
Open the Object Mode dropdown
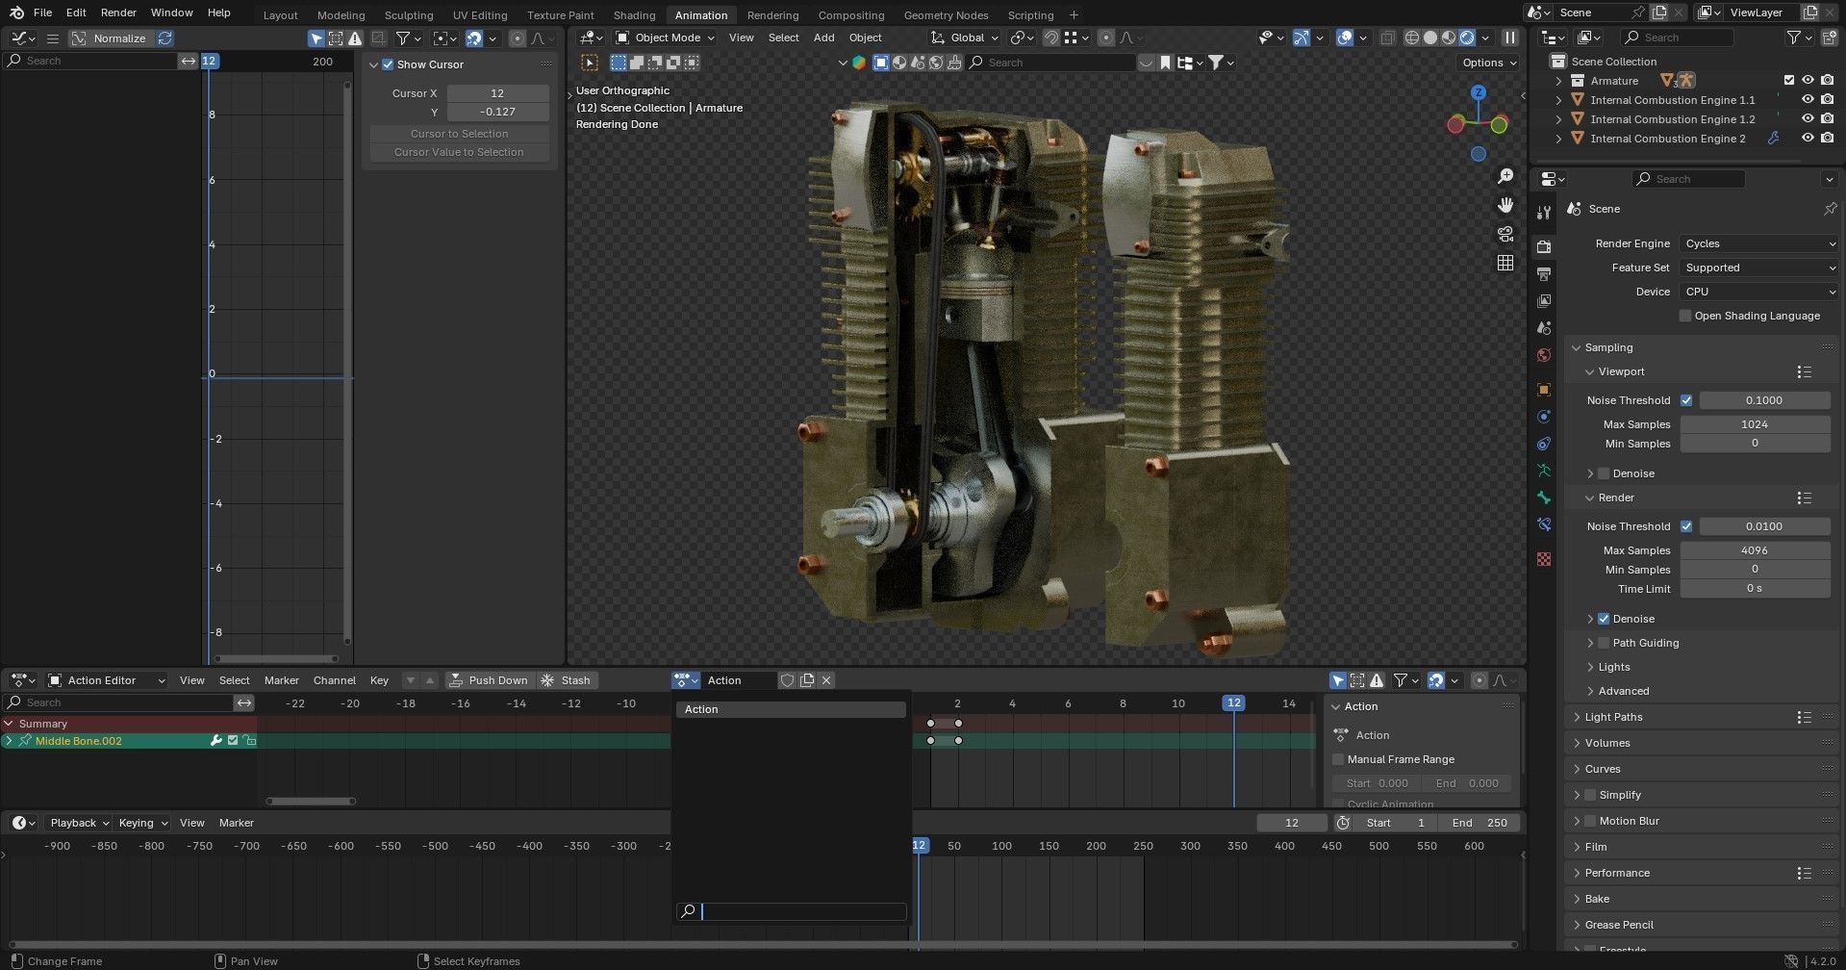[x=666, y=38]
